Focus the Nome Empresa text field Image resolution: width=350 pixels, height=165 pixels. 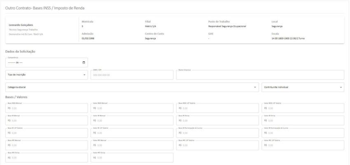point(260,75)
